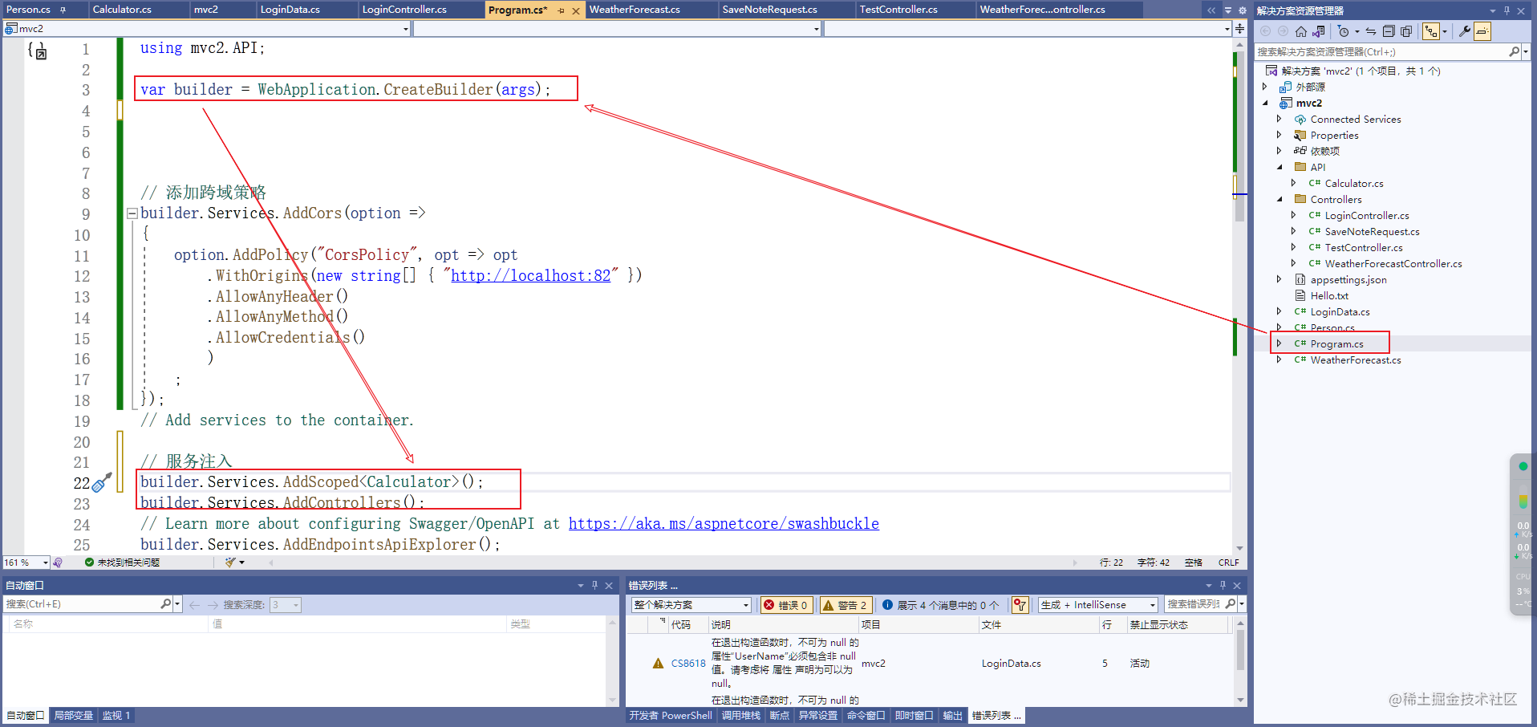This screenshot has width=1537, height=727.
Task: Click the Preview Selected Items icon
Action: (x=1482, y=31)
